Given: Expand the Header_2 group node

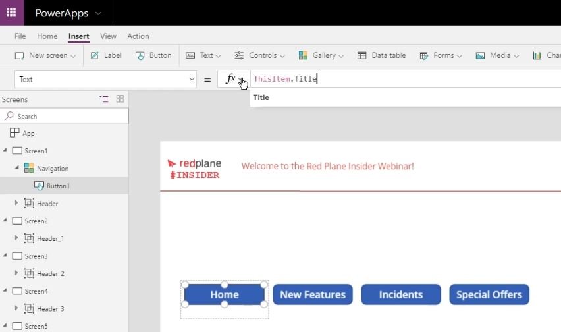Looking at the screenshot, I should coord(16,273).
